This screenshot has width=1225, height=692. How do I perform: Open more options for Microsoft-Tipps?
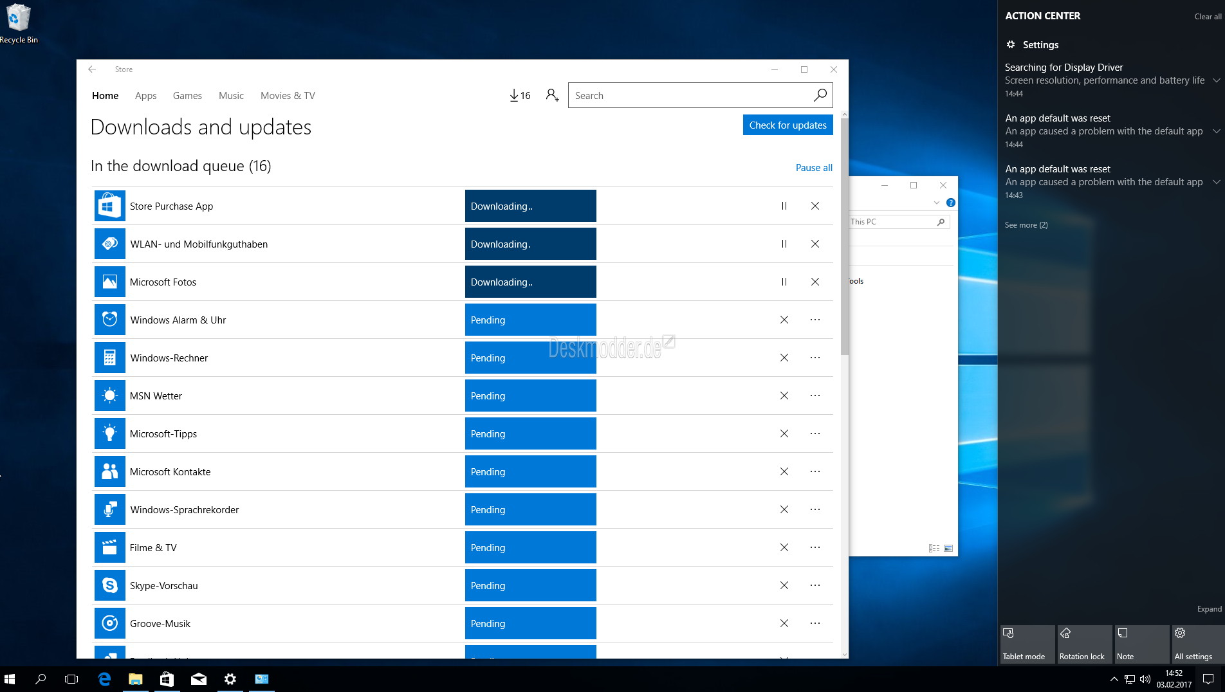click(x=815, y=433)
